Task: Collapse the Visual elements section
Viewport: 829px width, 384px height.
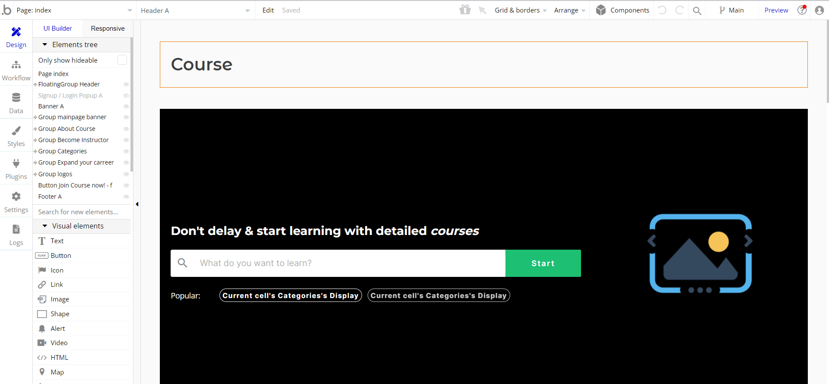Action: (x=44, y=226)
